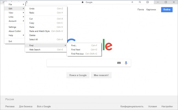Start voice search with microphone icon

[x=126, y=63]
